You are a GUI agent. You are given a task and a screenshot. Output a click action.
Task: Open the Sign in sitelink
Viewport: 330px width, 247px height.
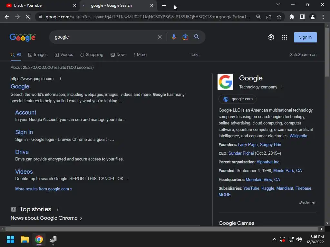tap(24, 132)
